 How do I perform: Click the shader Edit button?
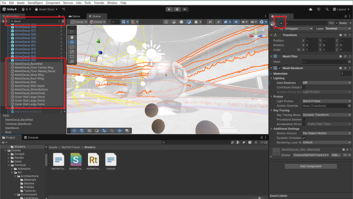(336, 155)
